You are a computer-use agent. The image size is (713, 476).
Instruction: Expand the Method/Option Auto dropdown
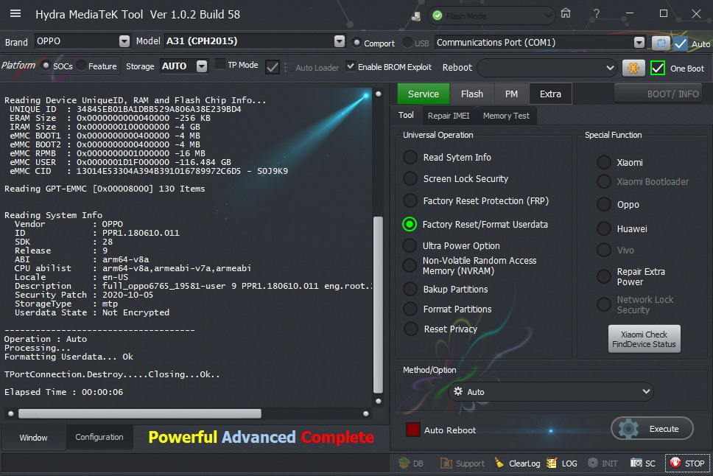[x=645, y=392]
